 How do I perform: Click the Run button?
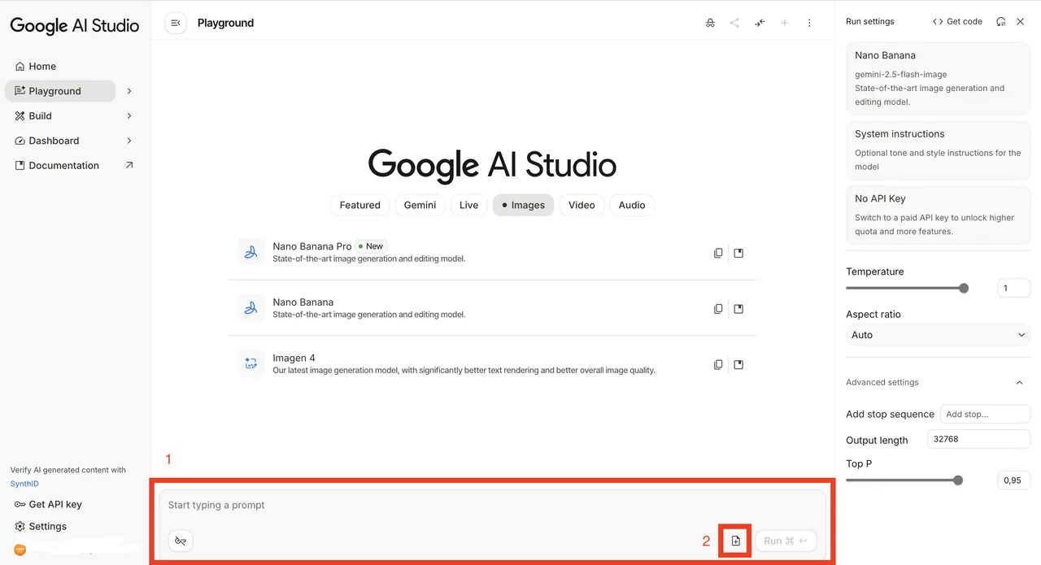pyautogui.click(x=786, y=541)
